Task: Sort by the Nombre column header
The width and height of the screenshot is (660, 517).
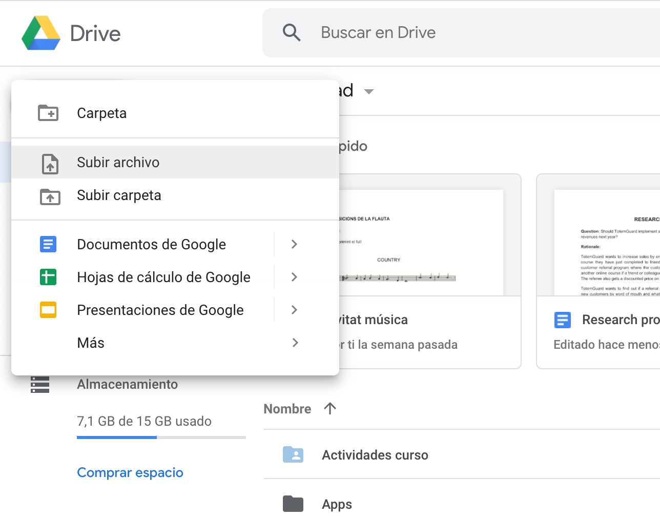Action: (x=287, y=409)
